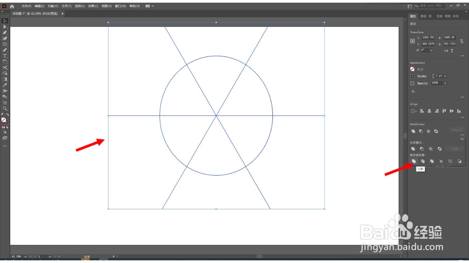
Task: Align objects to horizontal center
Action: (429, 111)
